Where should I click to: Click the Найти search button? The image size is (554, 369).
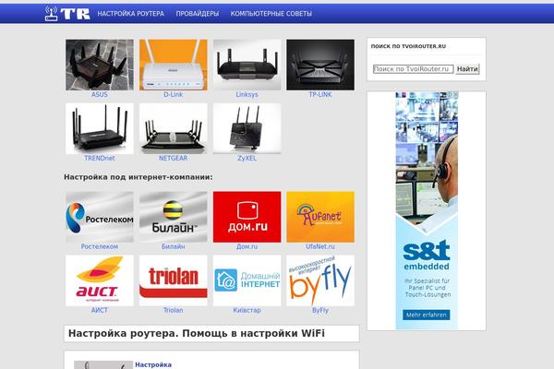point(467,69)
